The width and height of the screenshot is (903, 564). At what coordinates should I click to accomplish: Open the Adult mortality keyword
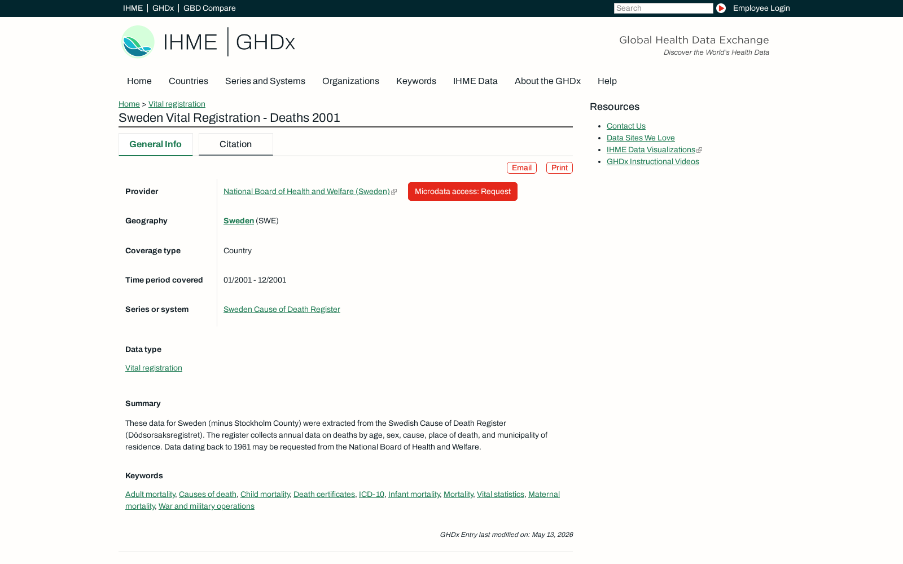150,495
